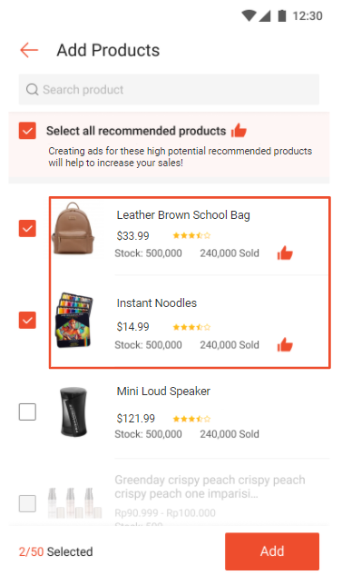Tap the Leather Brown School Bag thumbs-up icon
Screen dimensions: 342x585
(285, 253)
